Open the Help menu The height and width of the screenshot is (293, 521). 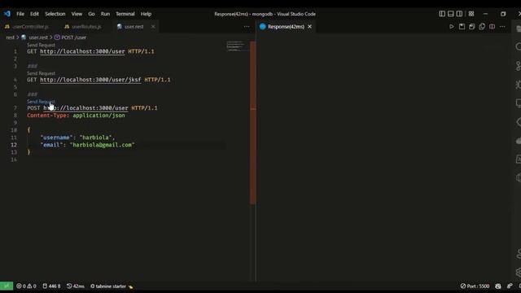[146, 14]
